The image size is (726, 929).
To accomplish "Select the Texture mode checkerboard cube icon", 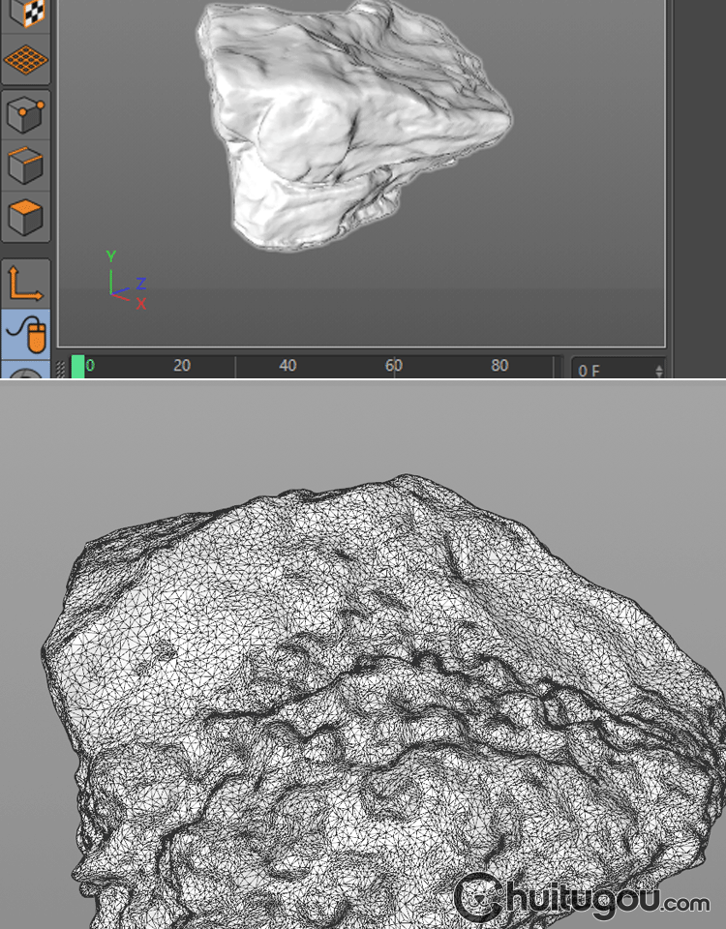I will coord(25,14).
